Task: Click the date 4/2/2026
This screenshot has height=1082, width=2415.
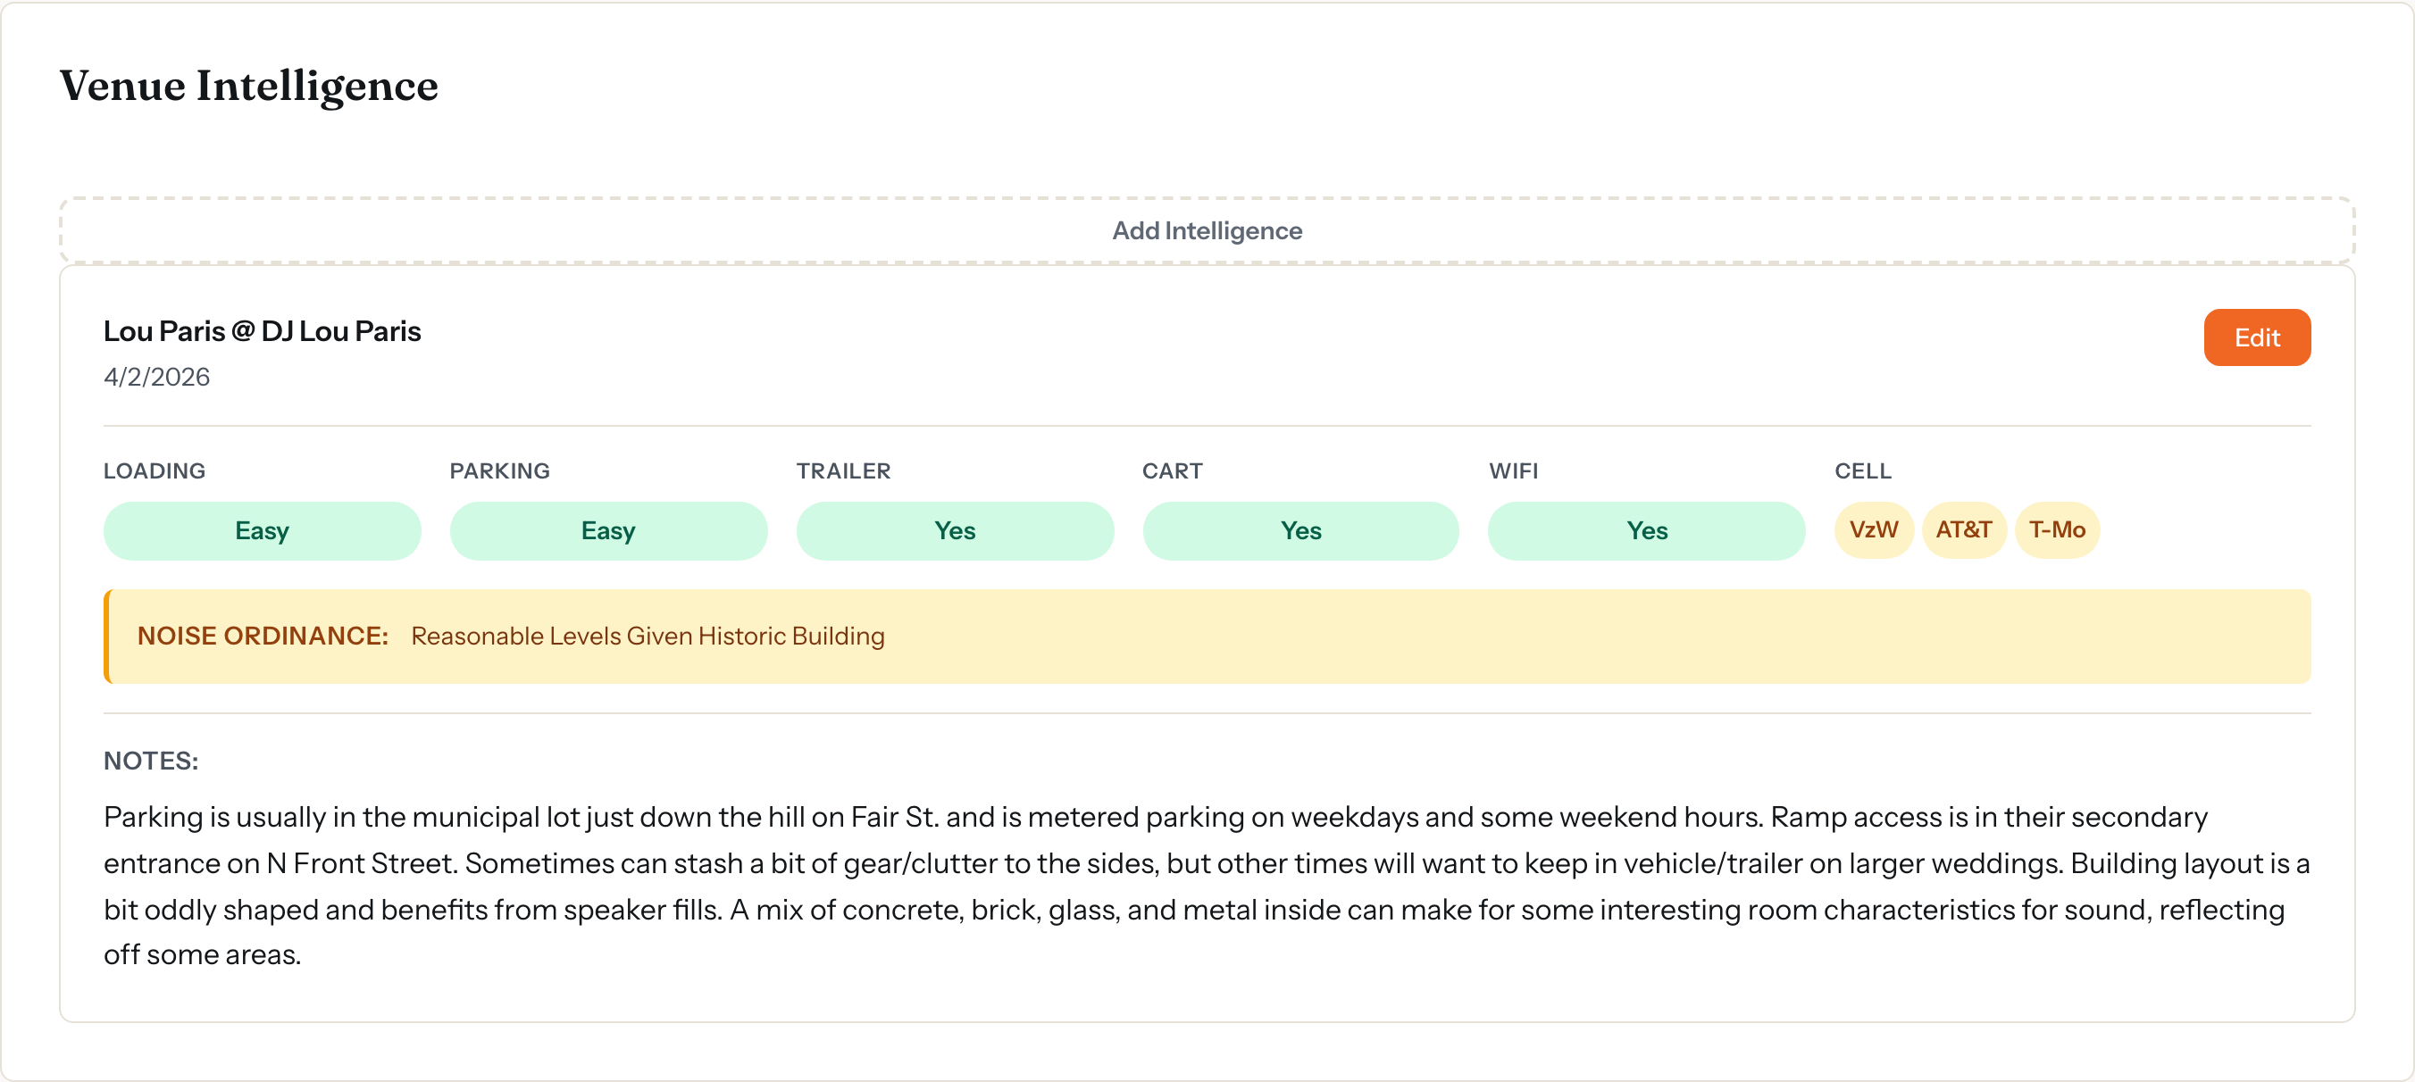Action: pyautogui.click(x=156, y=377)
